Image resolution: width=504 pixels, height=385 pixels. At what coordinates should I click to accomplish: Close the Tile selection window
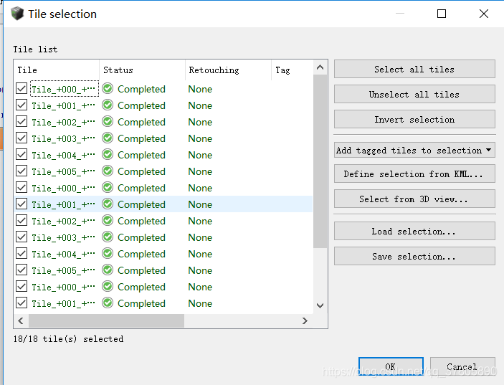click(484, 14)
